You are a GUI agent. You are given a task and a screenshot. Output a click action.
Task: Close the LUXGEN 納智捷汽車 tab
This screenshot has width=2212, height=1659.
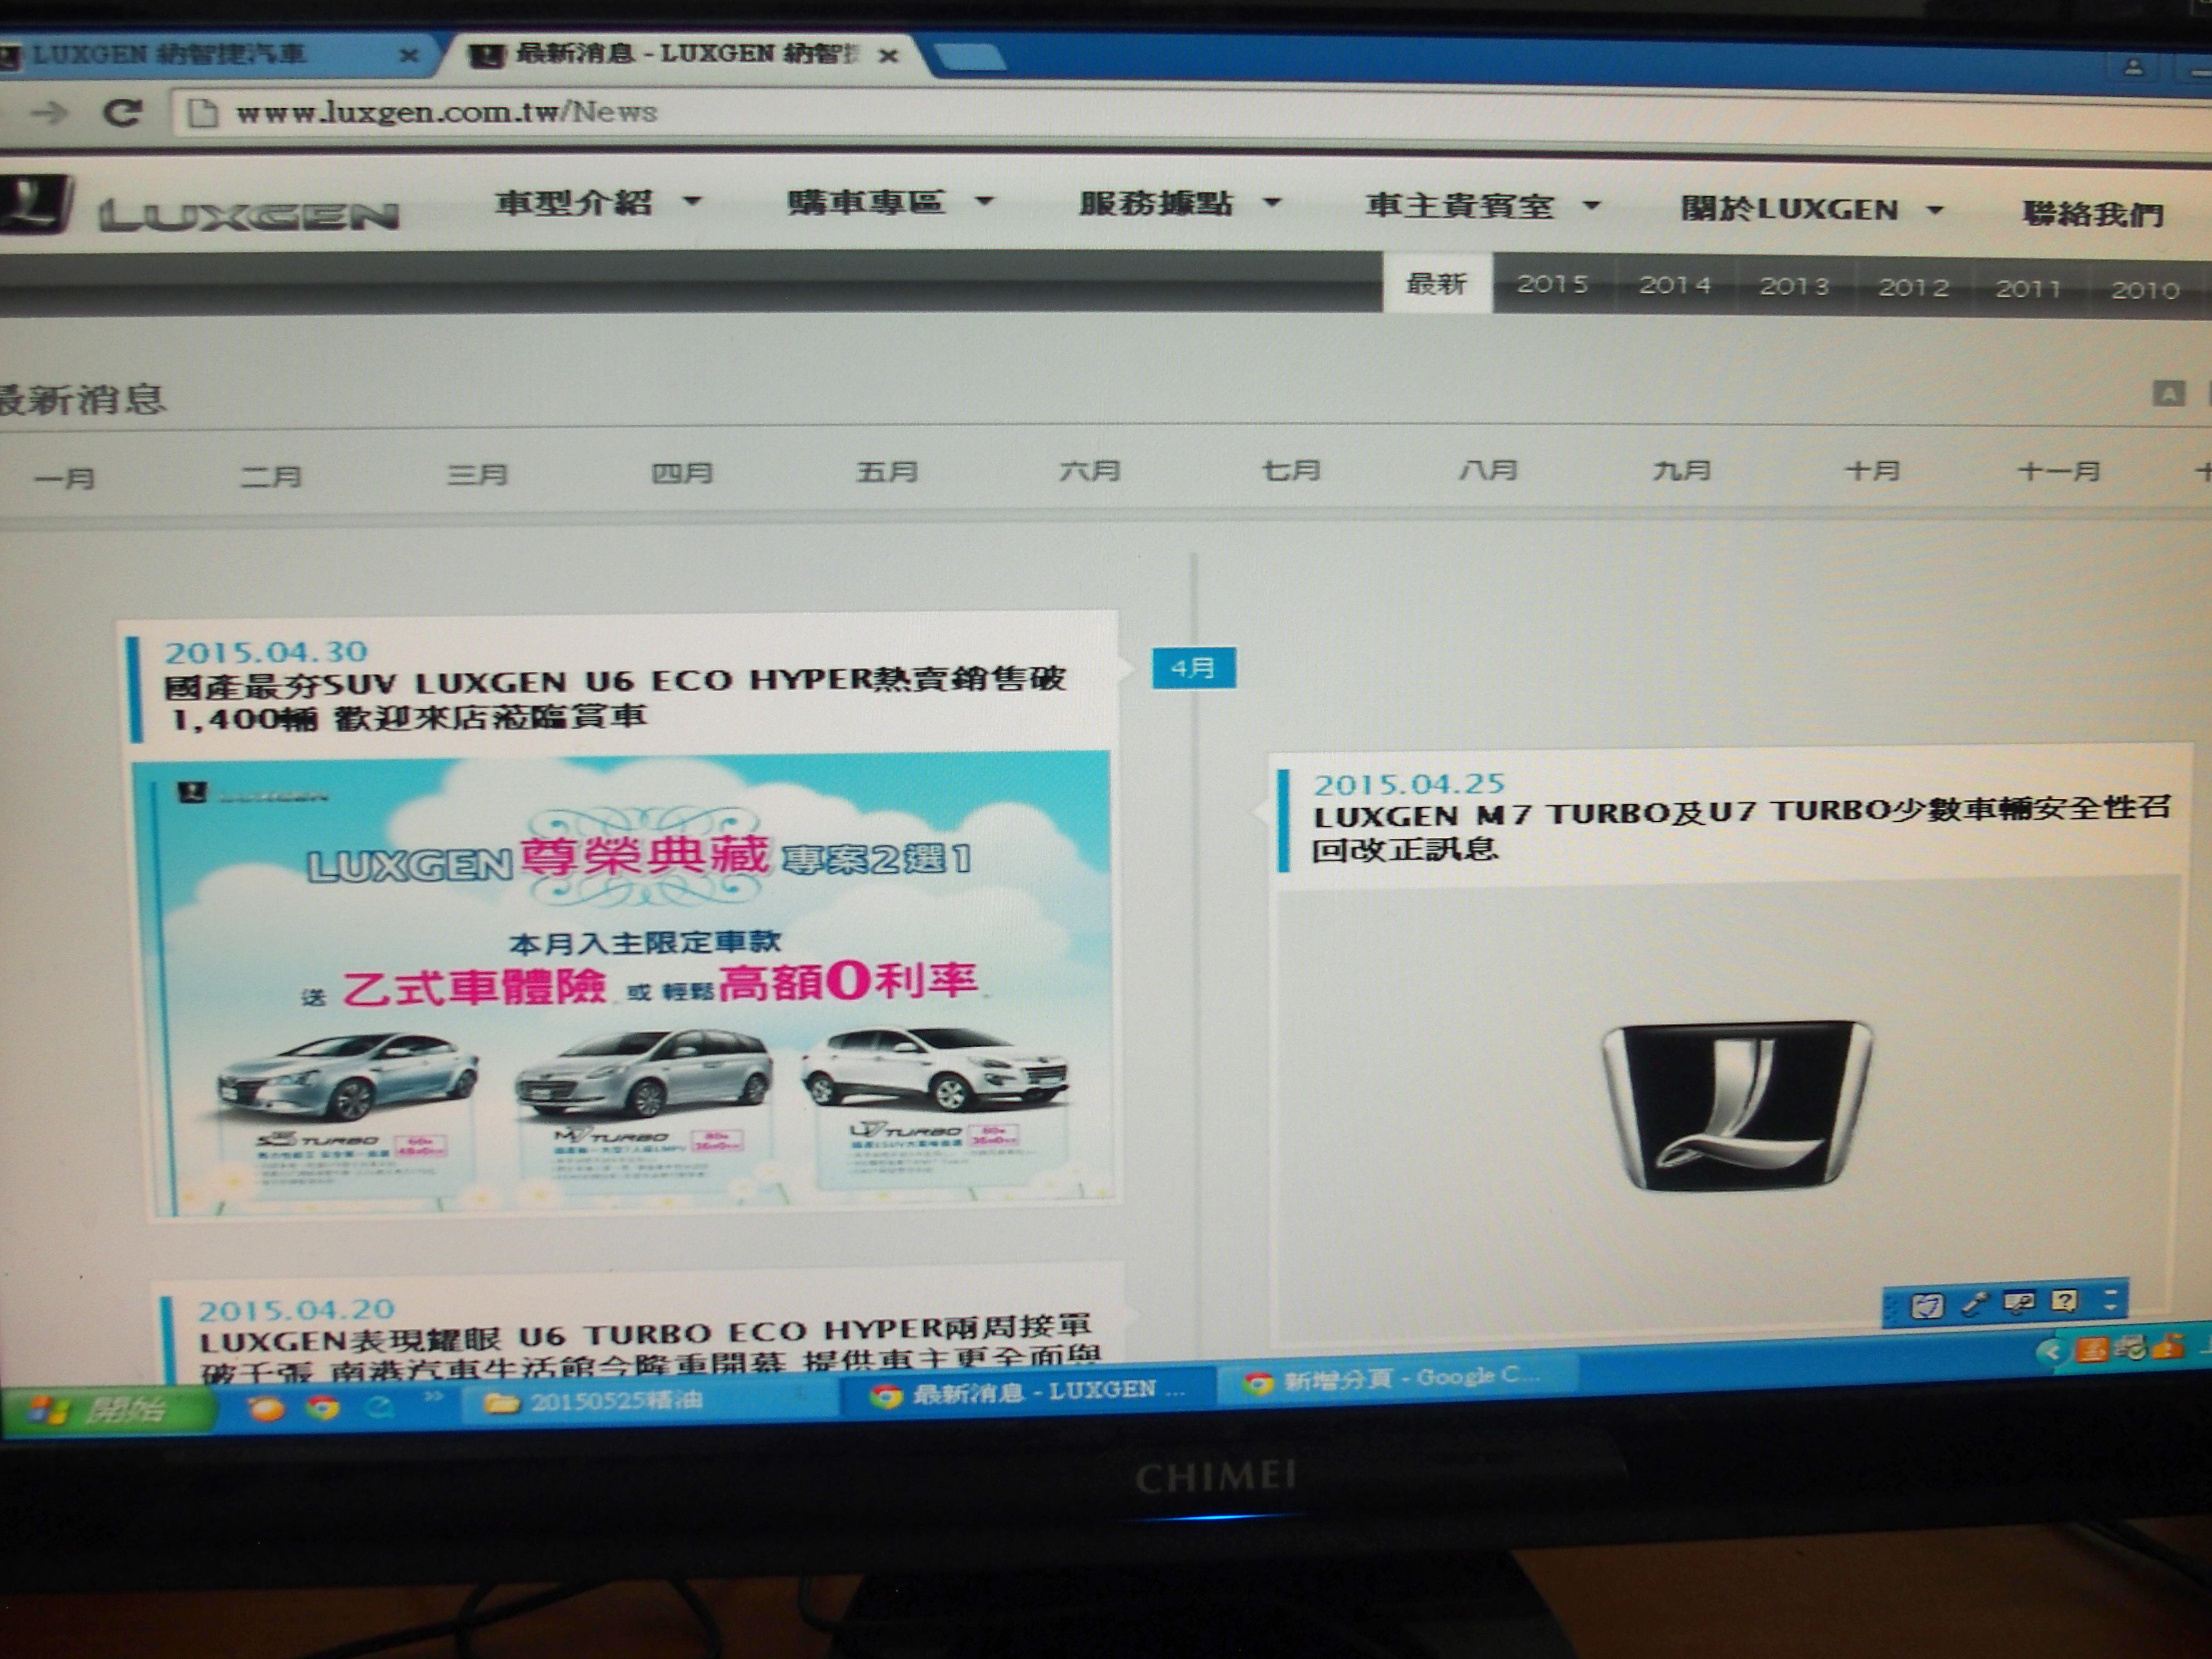pos(408,56)
